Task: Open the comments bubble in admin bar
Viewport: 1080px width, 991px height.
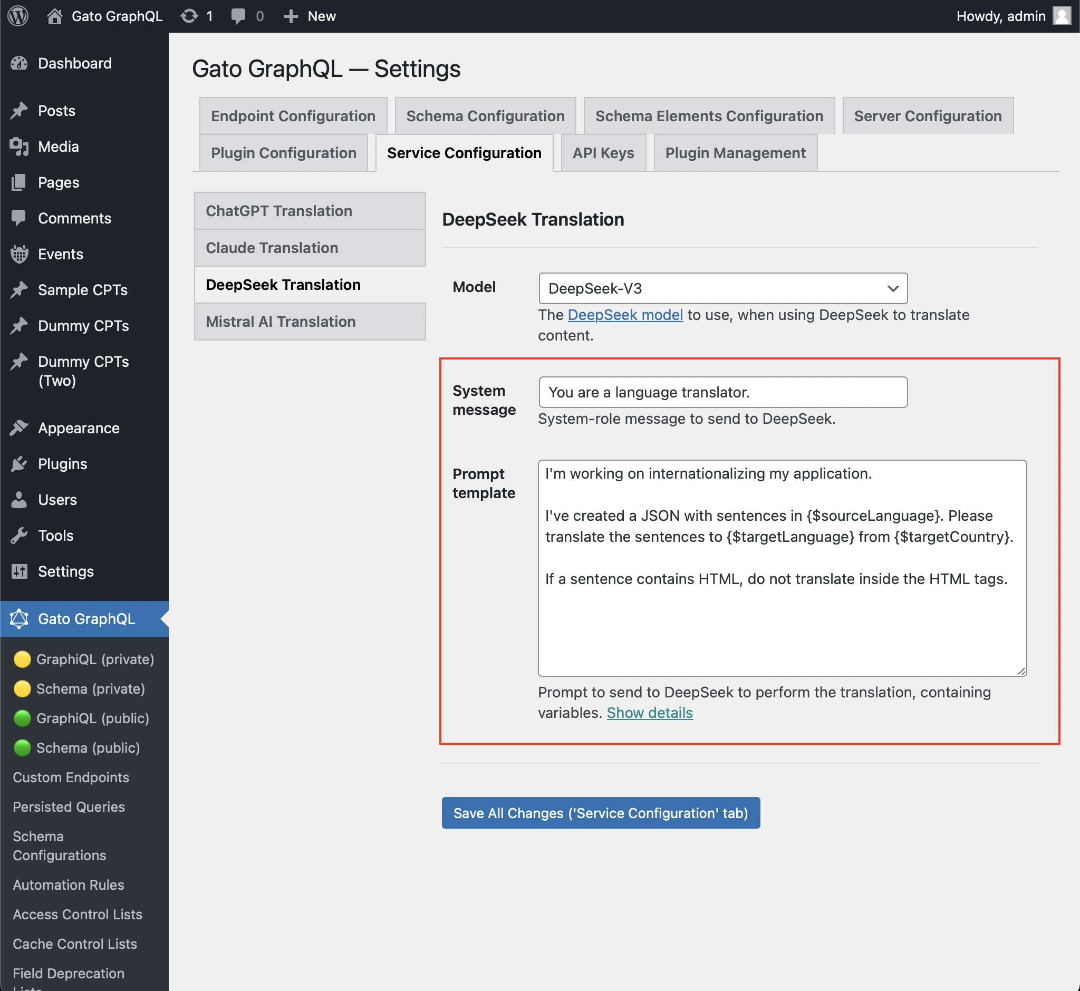Action: pos(238,16)
